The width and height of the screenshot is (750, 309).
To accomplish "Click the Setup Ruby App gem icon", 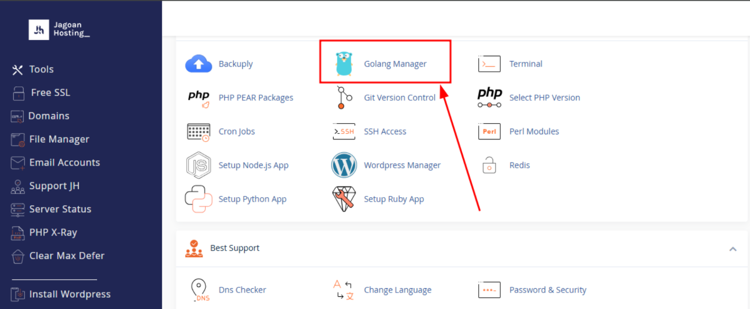I will 344,199.
